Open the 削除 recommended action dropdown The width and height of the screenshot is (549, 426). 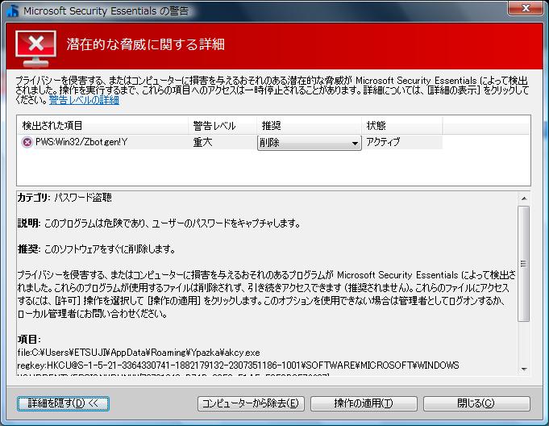coord(309,143)
